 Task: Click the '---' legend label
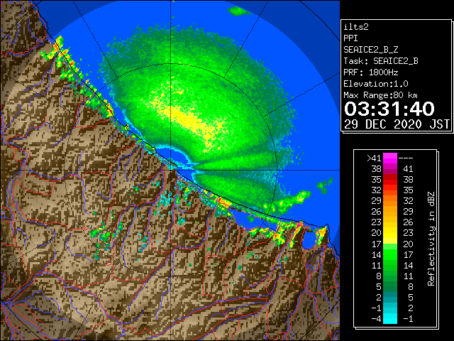[x=406, y=158]
